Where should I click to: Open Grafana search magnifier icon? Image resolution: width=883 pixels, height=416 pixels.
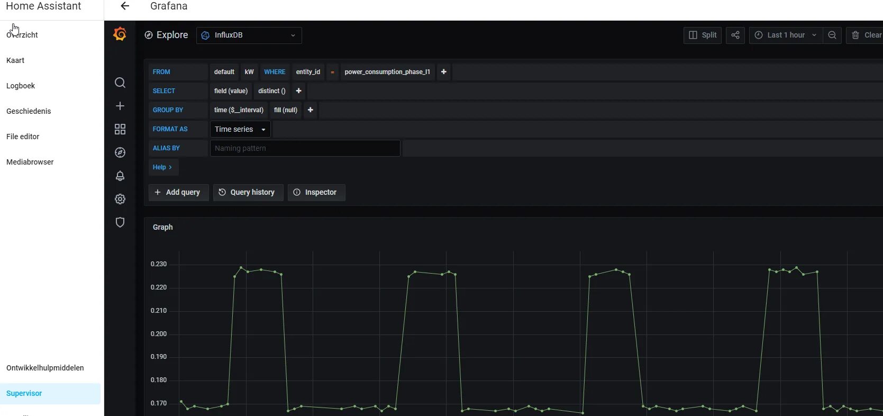click(x=120, y=83)
